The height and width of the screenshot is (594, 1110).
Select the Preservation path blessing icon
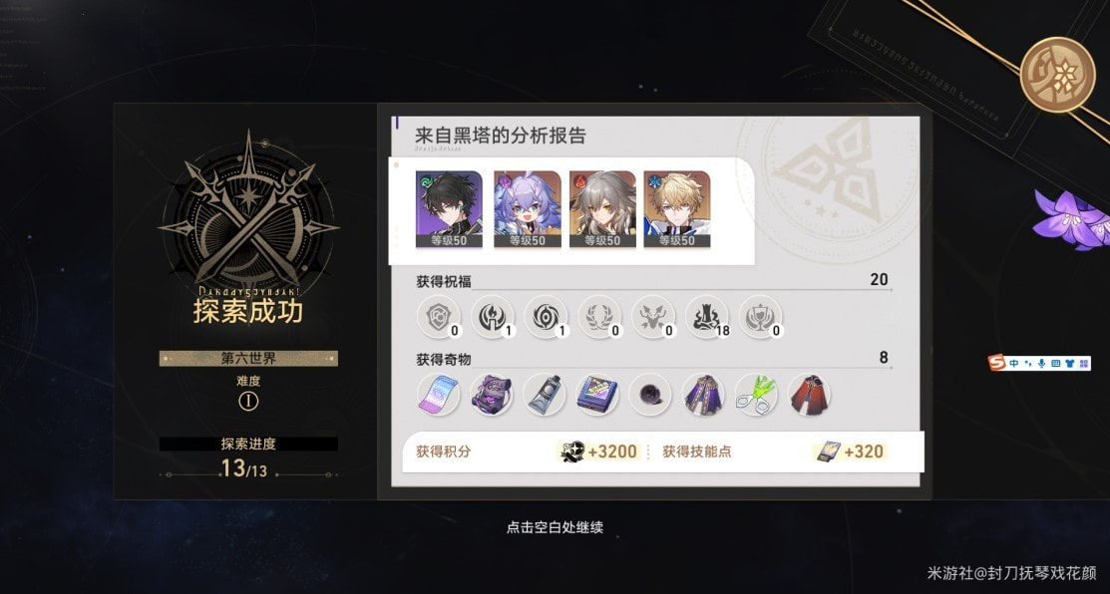pyautogui.click(x=438, y=317)
